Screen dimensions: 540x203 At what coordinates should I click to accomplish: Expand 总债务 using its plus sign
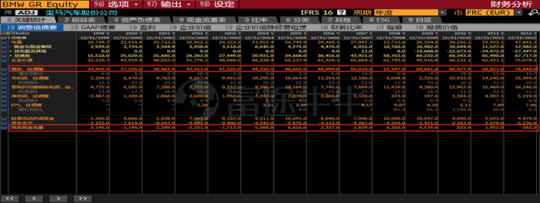pyautogui.click(x=10, y=55)
